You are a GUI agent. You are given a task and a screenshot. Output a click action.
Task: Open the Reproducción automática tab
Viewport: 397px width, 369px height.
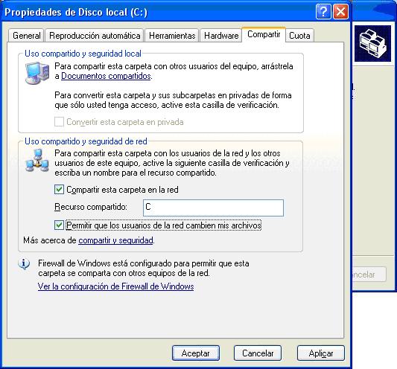coord(95,36)
